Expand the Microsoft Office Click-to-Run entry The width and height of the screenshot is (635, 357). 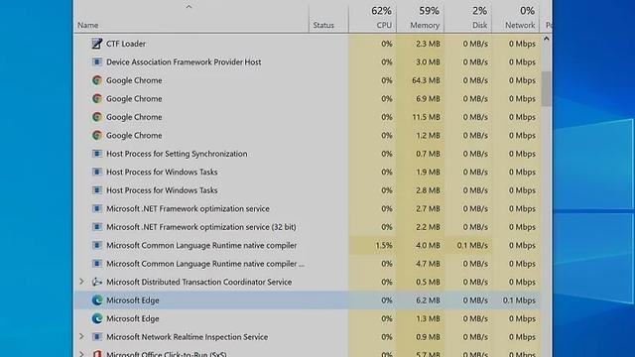click(81, 354)
